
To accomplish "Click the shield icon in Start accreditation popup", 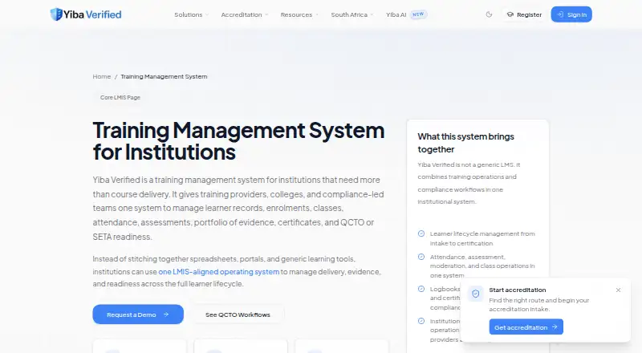I will coord(476,294).
